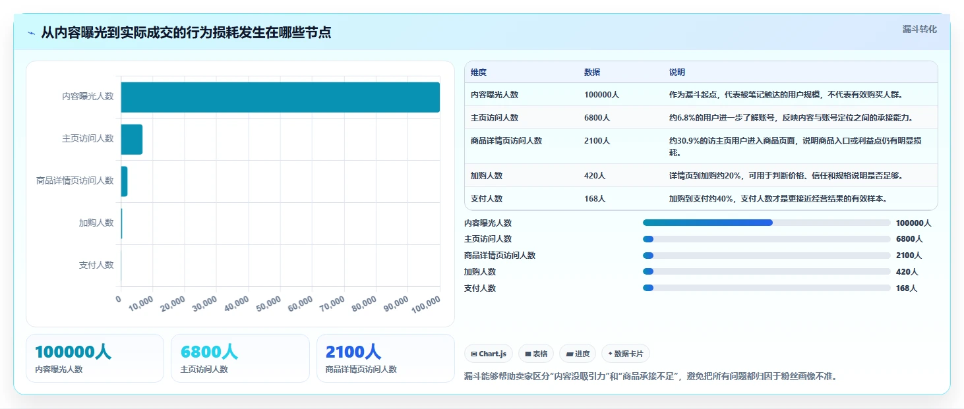Viewport: 964px width, 409px height.
Task: Click the 漏斗转化 tag in the header
Action: (x=919, y=29)
